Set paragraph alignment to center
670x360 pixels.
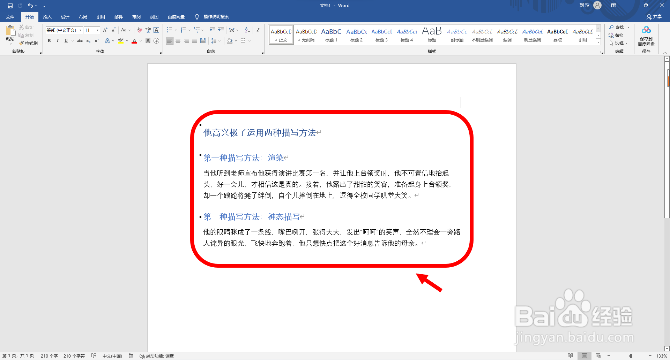pyautogui.click(x=178, y=41)
